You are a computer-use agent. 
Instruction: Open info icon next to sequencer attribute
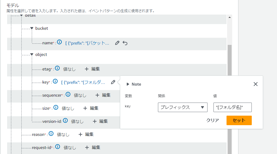coord(68,95)
